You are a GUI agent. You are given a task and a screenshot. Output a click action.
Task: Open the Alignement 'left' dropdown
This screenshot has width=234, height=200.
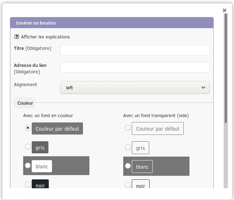click(135, 88)
